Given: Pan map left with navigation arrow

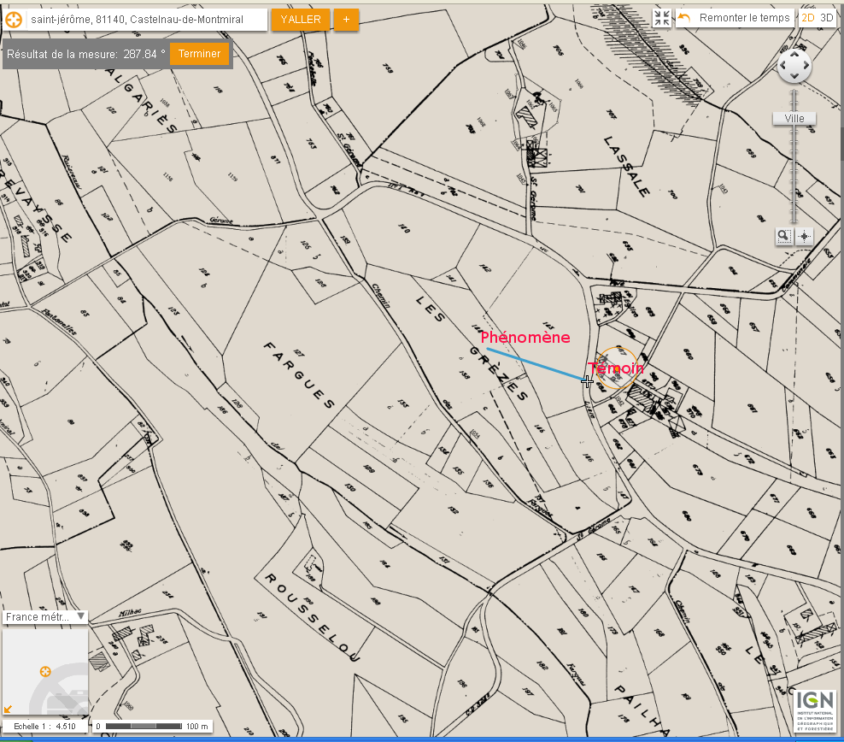Looking at the screenshot, I should pos(782,66).
